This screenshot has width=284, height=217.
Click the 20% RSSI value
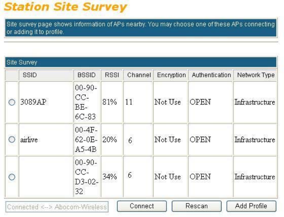pyautogui.click(x=110, y=139)
